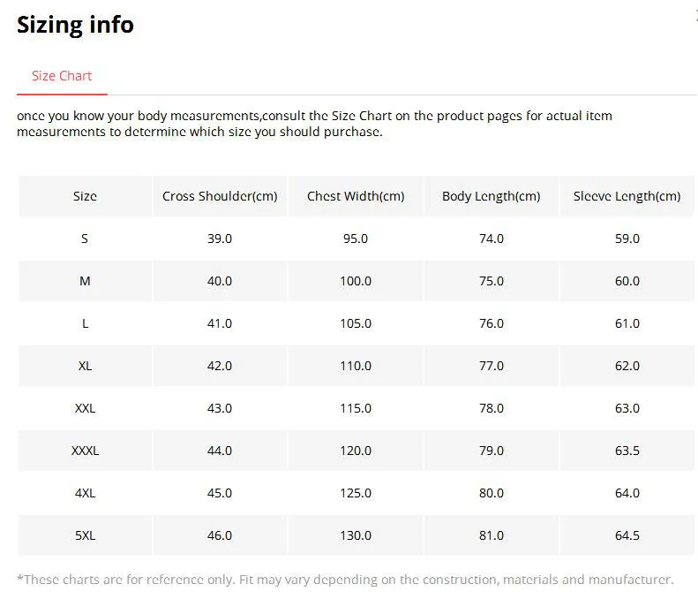Click the 39.0 cross shoulder value

point(220,239)
